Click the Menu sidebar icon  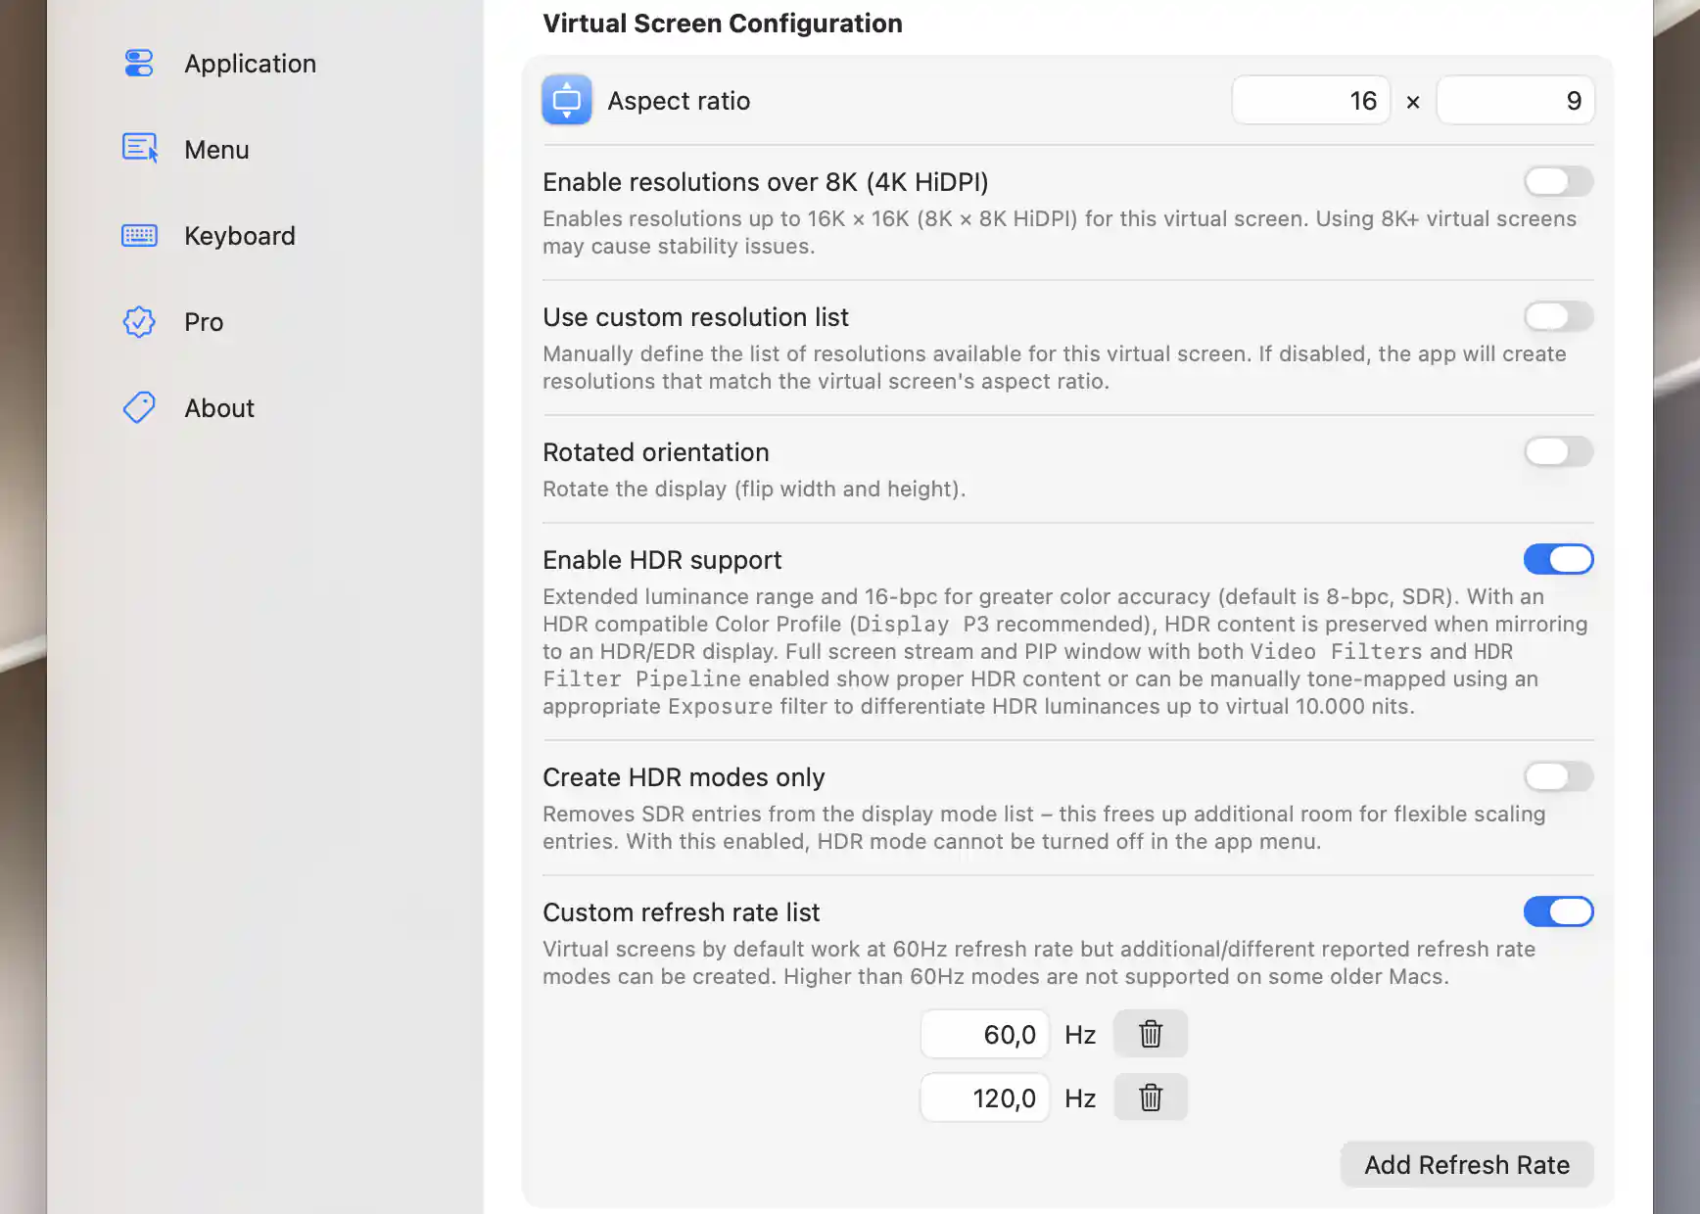(139, 149)
